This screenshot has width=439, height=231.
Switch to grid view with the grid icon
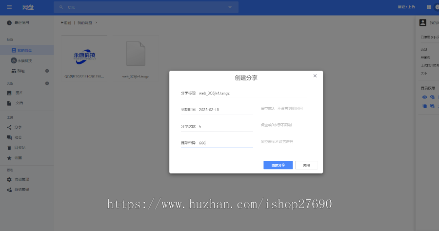tap(429, 7)
